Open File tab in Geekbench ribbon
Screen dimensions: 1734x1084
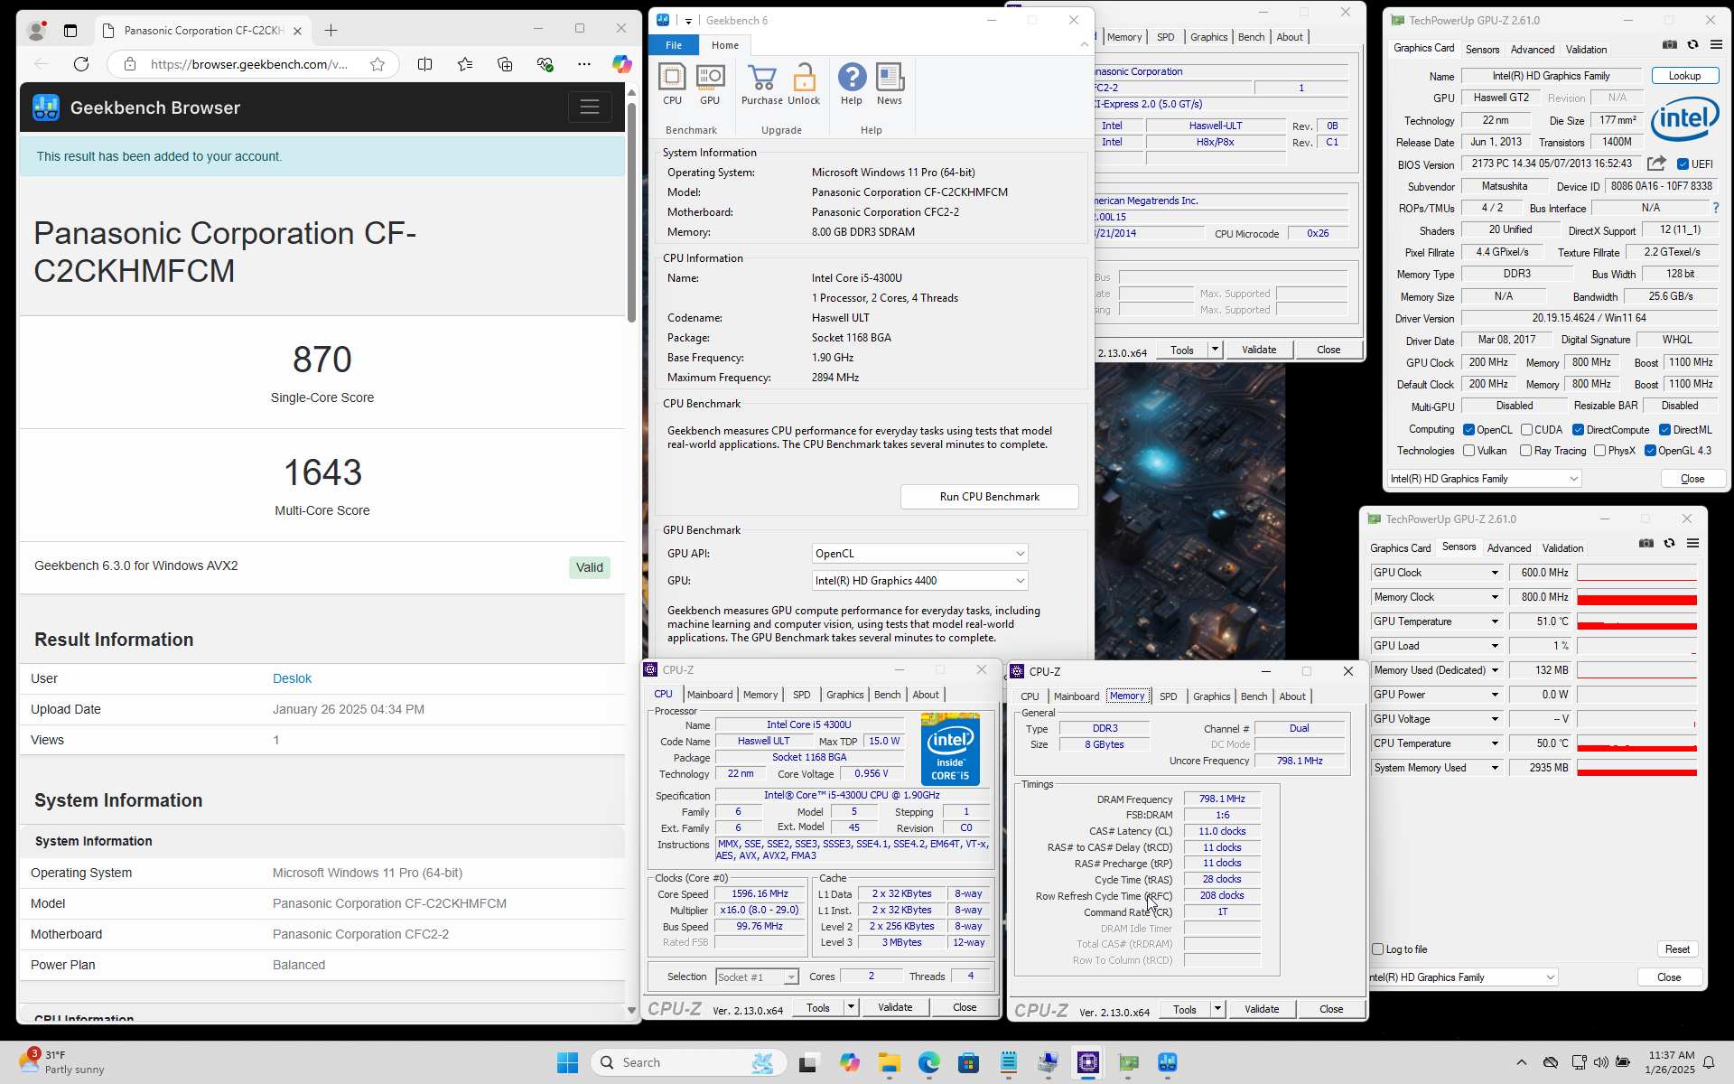(674, 45)
